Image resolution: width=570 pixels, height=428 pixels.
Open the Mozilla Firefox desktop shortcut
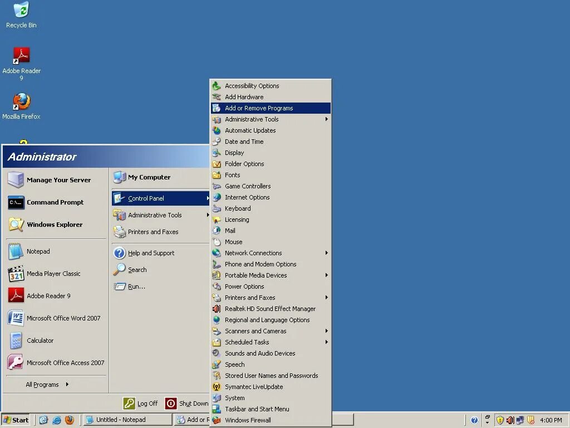click(21, 106)
